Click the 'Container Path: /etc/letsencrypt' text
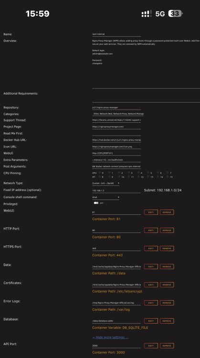Screen dimensions: 200x358 point(117,291)
